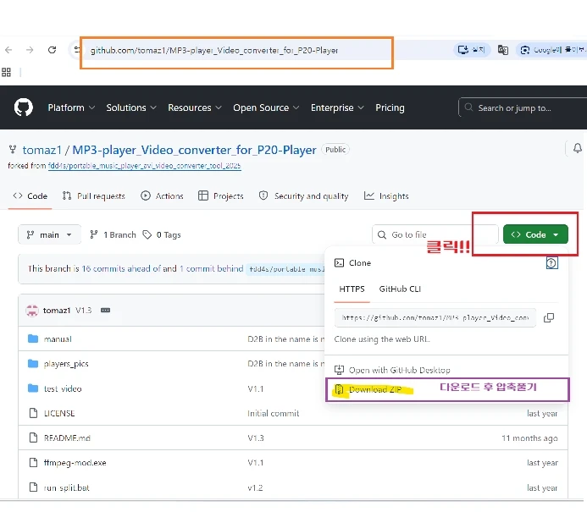The width and height of the screenshot is (587, 512).
Task: Click the tomaz1 avatar image
Action: tap(32, 311)
